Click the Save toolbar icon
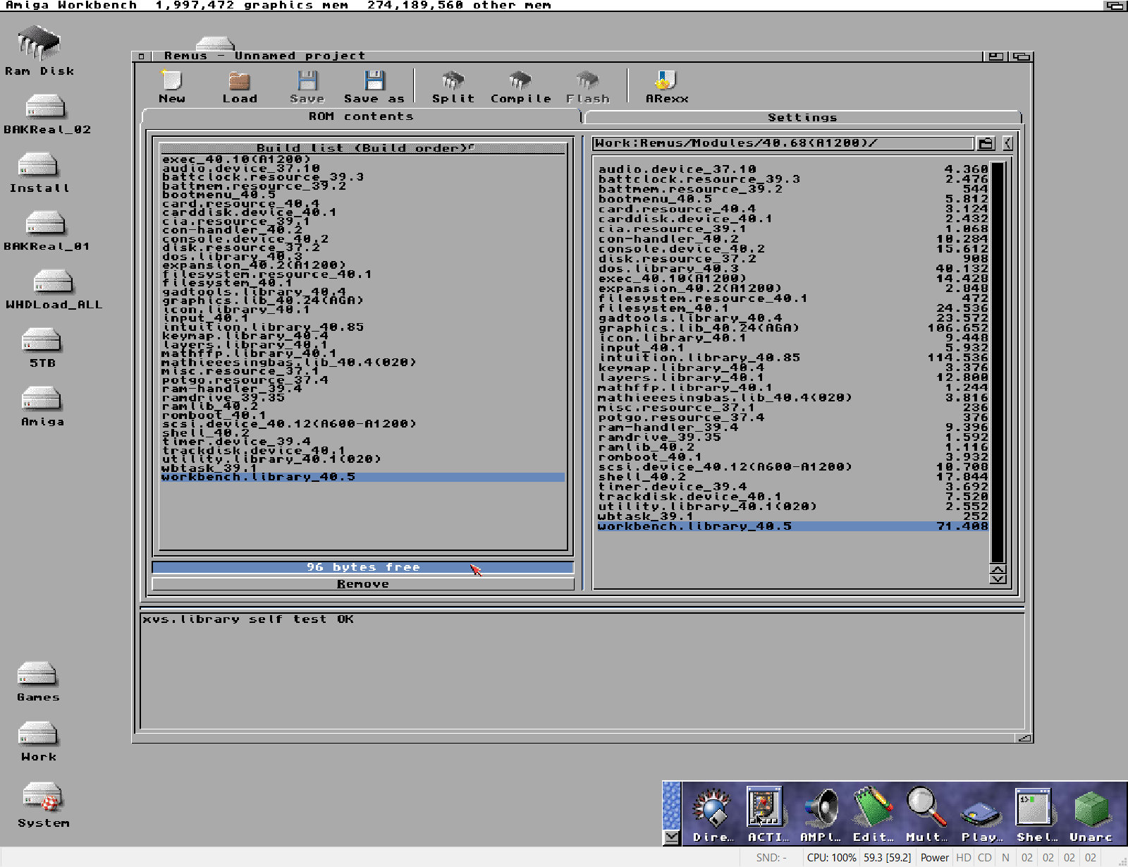 pos(307,87)
